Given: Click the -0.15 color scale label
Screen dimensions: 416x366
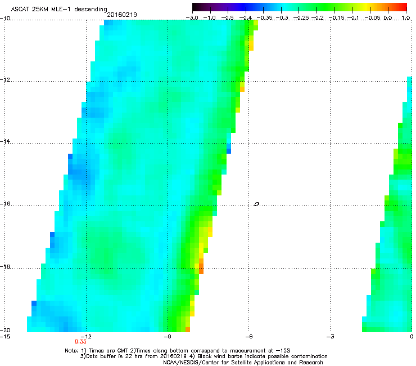Looking at the screenshot, I should click(336, 18).
